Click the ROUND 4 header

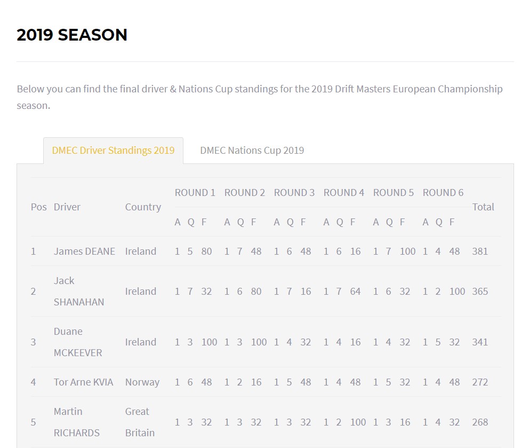(344, 193)
